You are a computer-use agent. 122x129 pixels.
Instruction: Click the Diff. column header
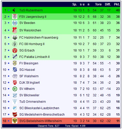click(x=108, y=4)
